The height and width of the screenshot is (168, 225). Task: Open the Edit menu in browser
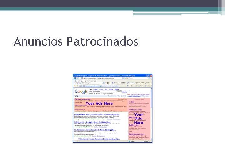[x=79, y=81]
